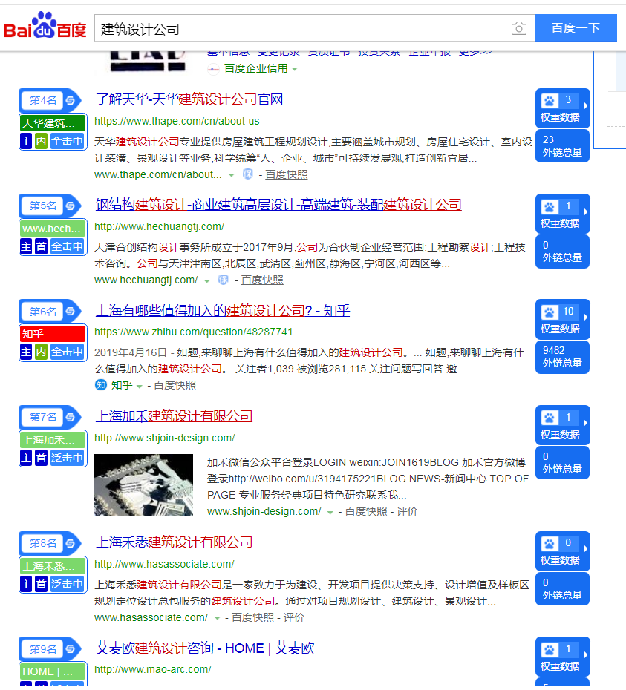
Task: Open the dropdown arrow after www.shjoin-design.com/
Action: 330,512
